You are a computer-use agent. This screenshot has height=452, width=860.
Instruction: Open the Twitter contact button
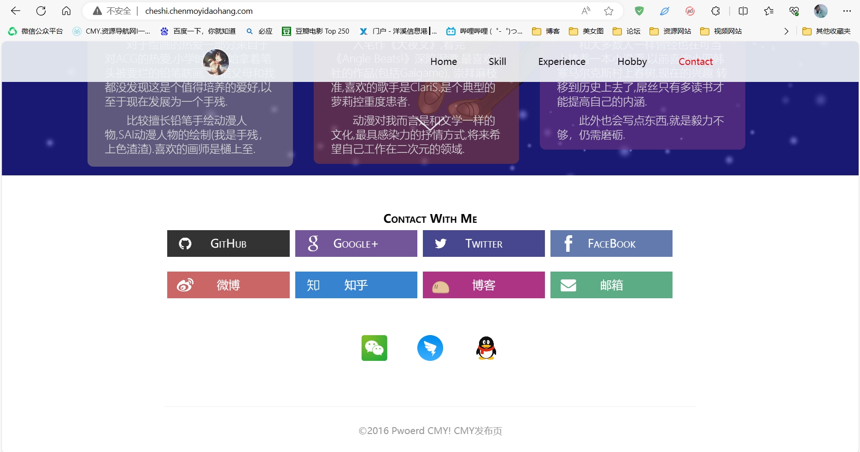484,243
